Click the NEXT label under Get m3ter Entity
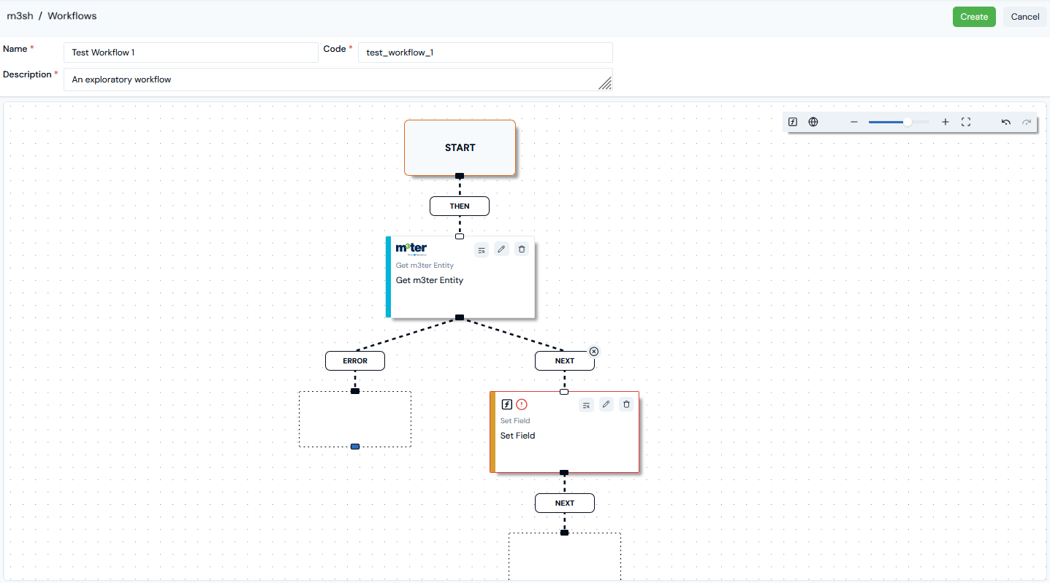1050x583 pixels. tap(565, 360)
